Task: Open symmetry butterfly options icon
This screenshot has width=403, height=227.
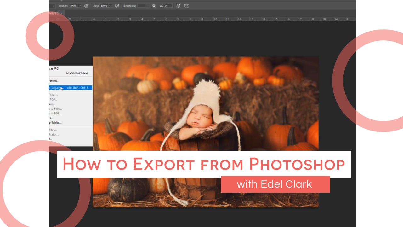Action: [x=186, y=6]
